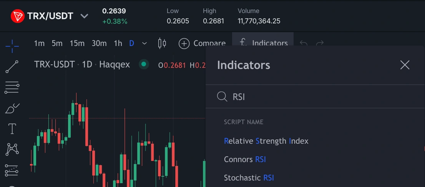Screen dimensions: 425x187
Task: Toggle the green market status indicator
Action: coord(144,64)
